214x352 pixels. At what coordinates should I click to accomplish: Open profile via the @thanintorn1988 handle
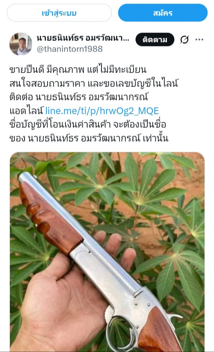pos(70,49)
